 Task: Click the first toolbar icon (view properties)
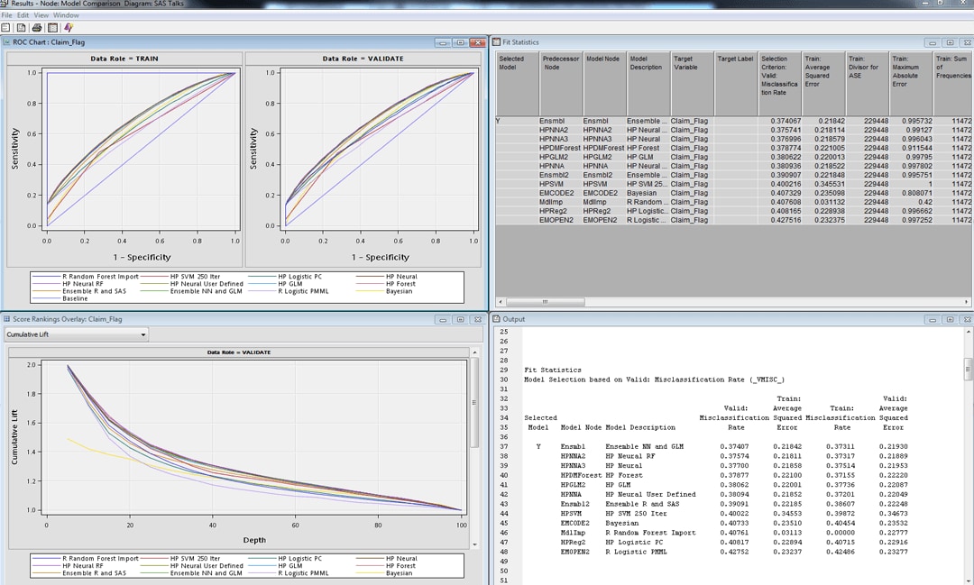tap(5, 28)
